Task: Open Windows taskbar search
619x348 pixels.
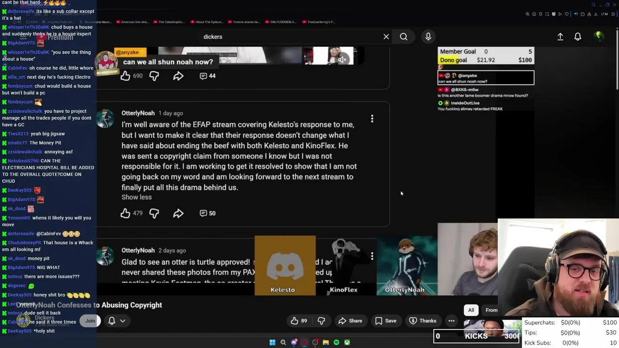Action: (283, 342)
